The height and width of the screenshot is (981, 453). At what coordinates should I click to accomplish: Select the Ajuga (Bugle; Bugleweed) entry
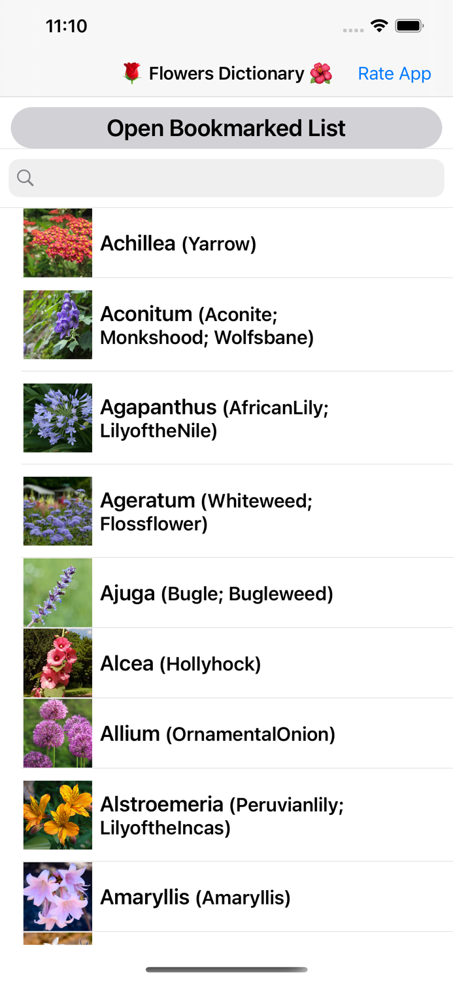[216, 593]
